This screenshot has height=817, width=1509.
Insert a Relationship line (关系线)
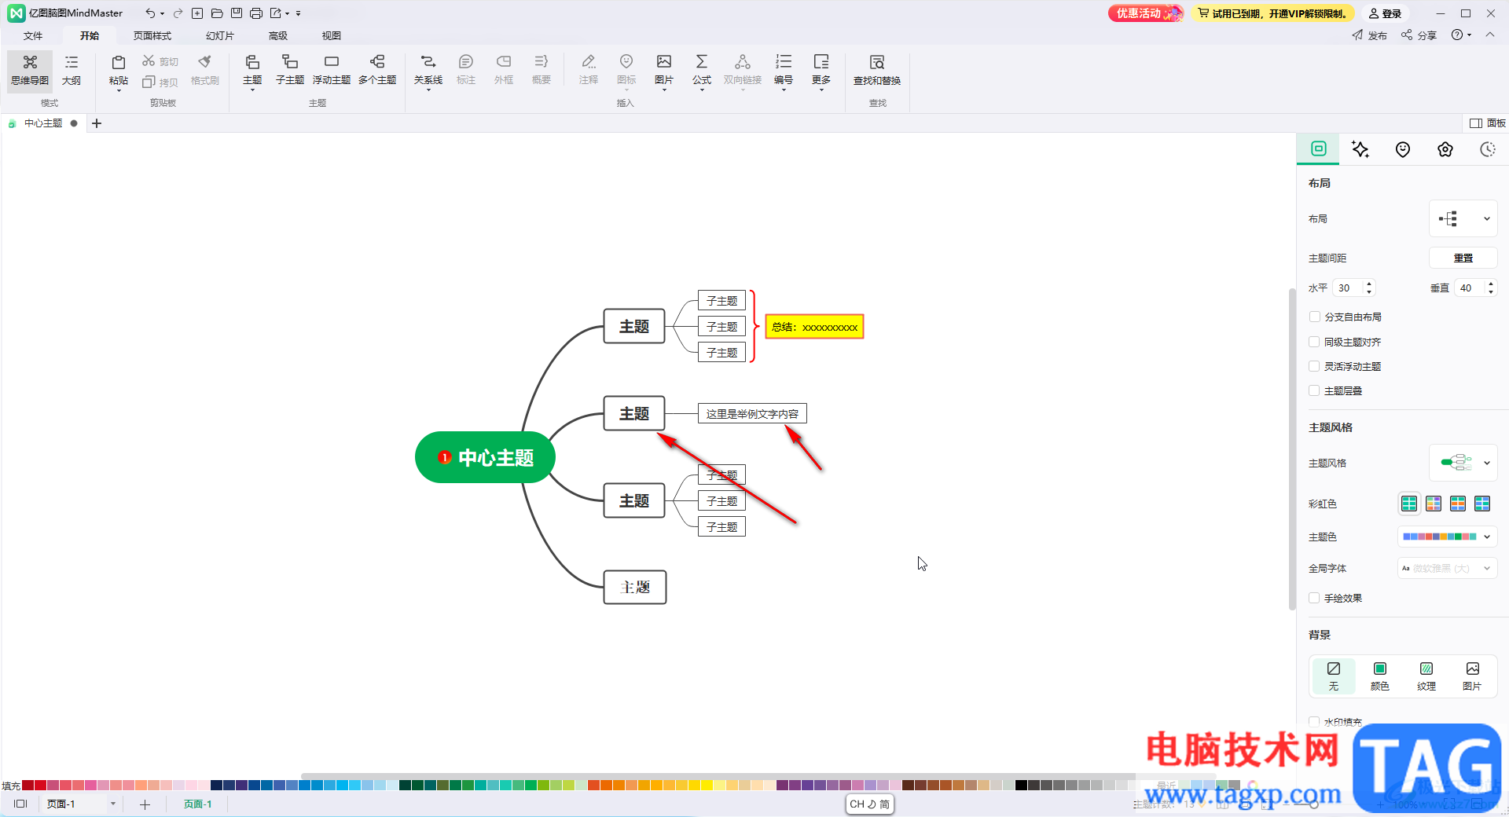click(x=428, y=70)
